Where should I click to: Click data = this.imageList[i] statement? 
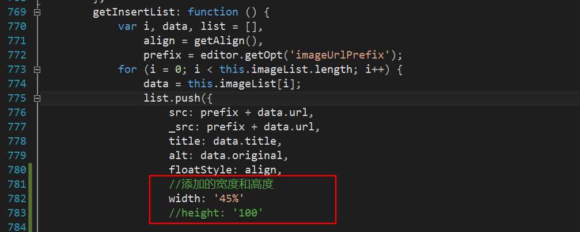(223, 84)
